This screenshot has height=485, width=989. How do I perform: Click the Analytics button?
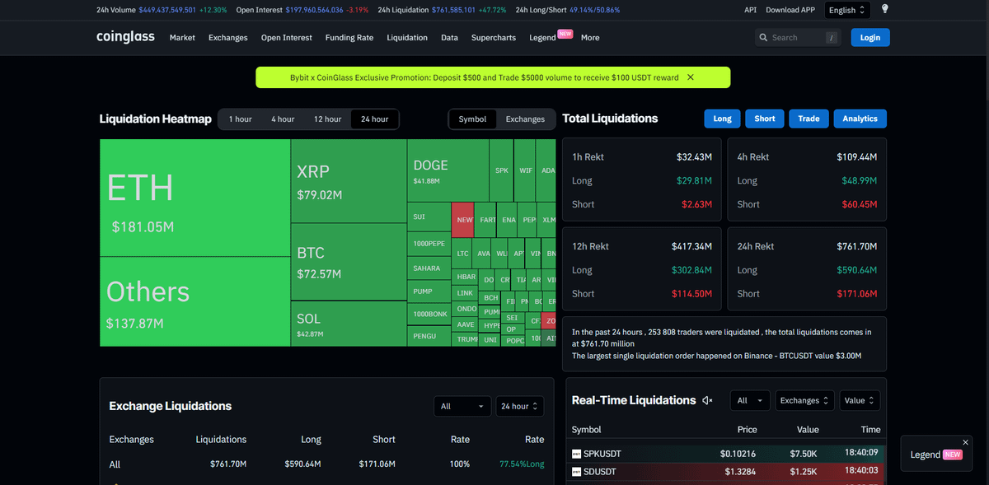[860, 119]
